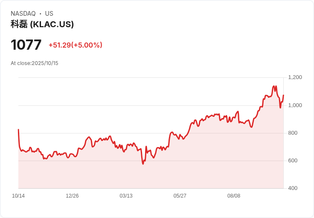314x218 pixels.
Task: Click the lowest dip of the price line
Action: pyautogui.click(x=143, y=164)
